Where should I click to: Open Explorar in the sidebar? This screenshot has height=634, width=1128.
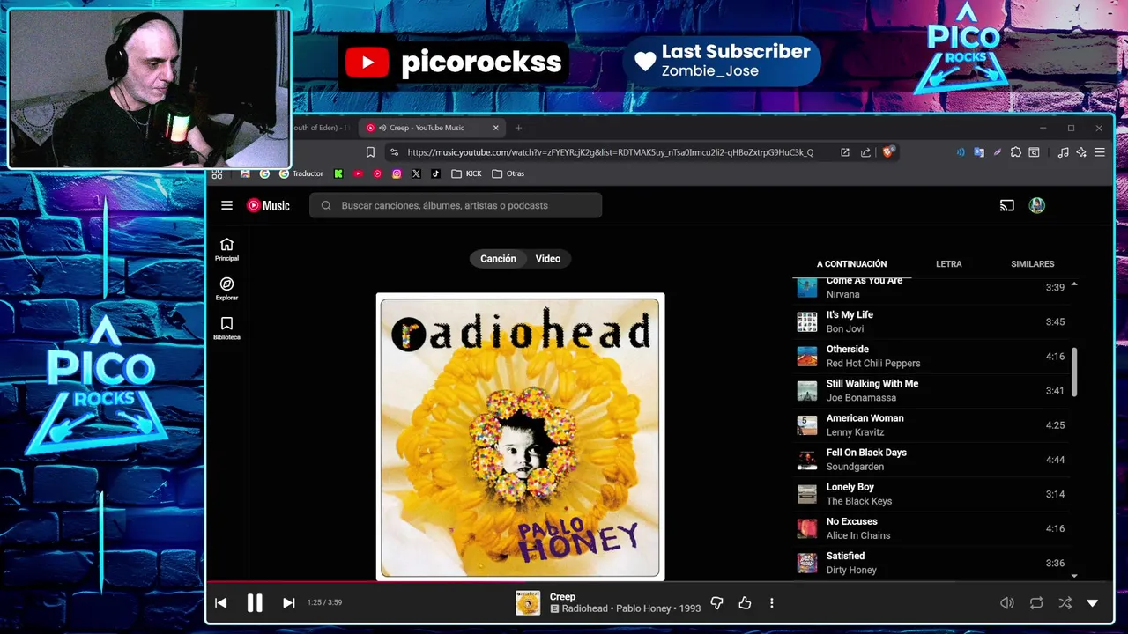226,289
